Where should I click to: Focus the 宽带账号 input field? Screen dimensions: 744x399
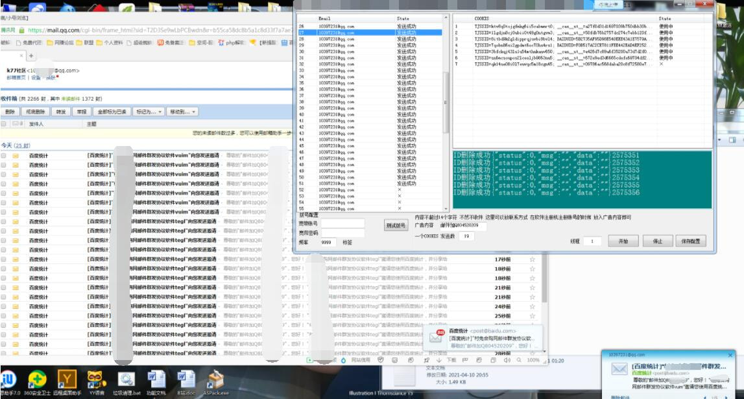tap(342, 223)
